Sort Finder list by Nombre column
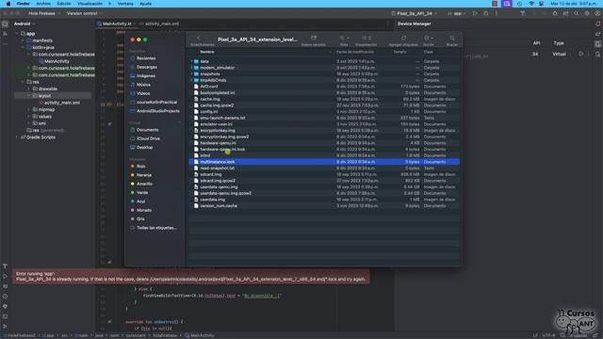This screenshot has height=339, width=603. [x=207, y=52]
